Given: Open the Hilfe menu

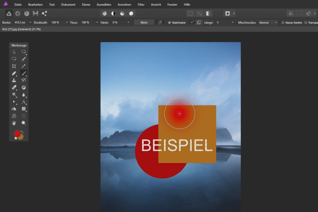Looking at the screenshot, I should pos(187,4).
